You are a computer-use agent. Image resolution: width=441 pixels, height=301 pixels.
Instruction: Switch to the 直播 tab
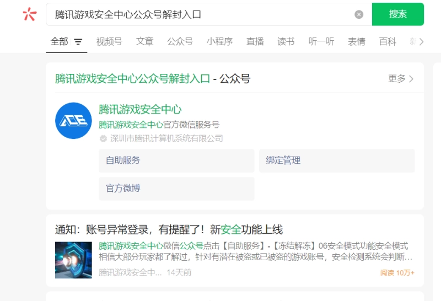(255, 42)
